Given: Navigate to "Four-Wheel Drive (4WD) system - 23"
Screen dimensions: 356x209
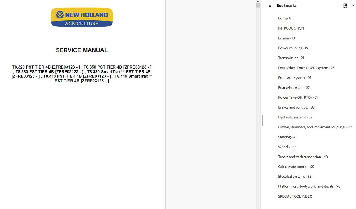Looking at the screenshot, I should point(306,68).
